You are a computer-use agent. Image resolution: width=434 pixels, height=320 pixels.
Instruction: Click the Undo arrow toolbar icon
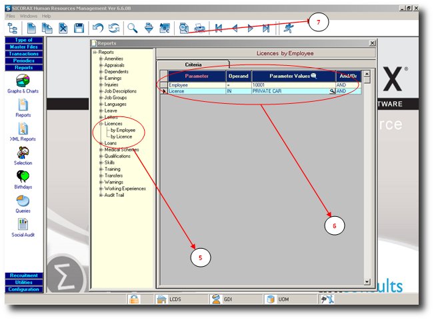[98, 28]
